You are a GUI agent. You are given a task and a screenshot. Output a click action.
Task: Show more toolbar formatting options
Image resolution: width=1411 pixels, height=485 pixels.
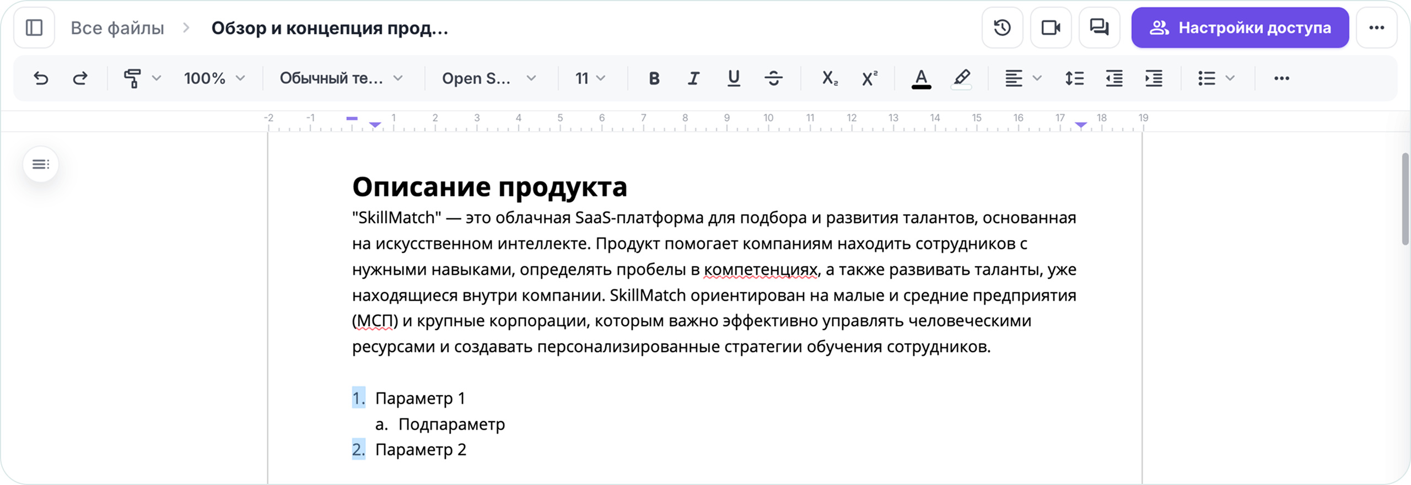(1281, 78)
